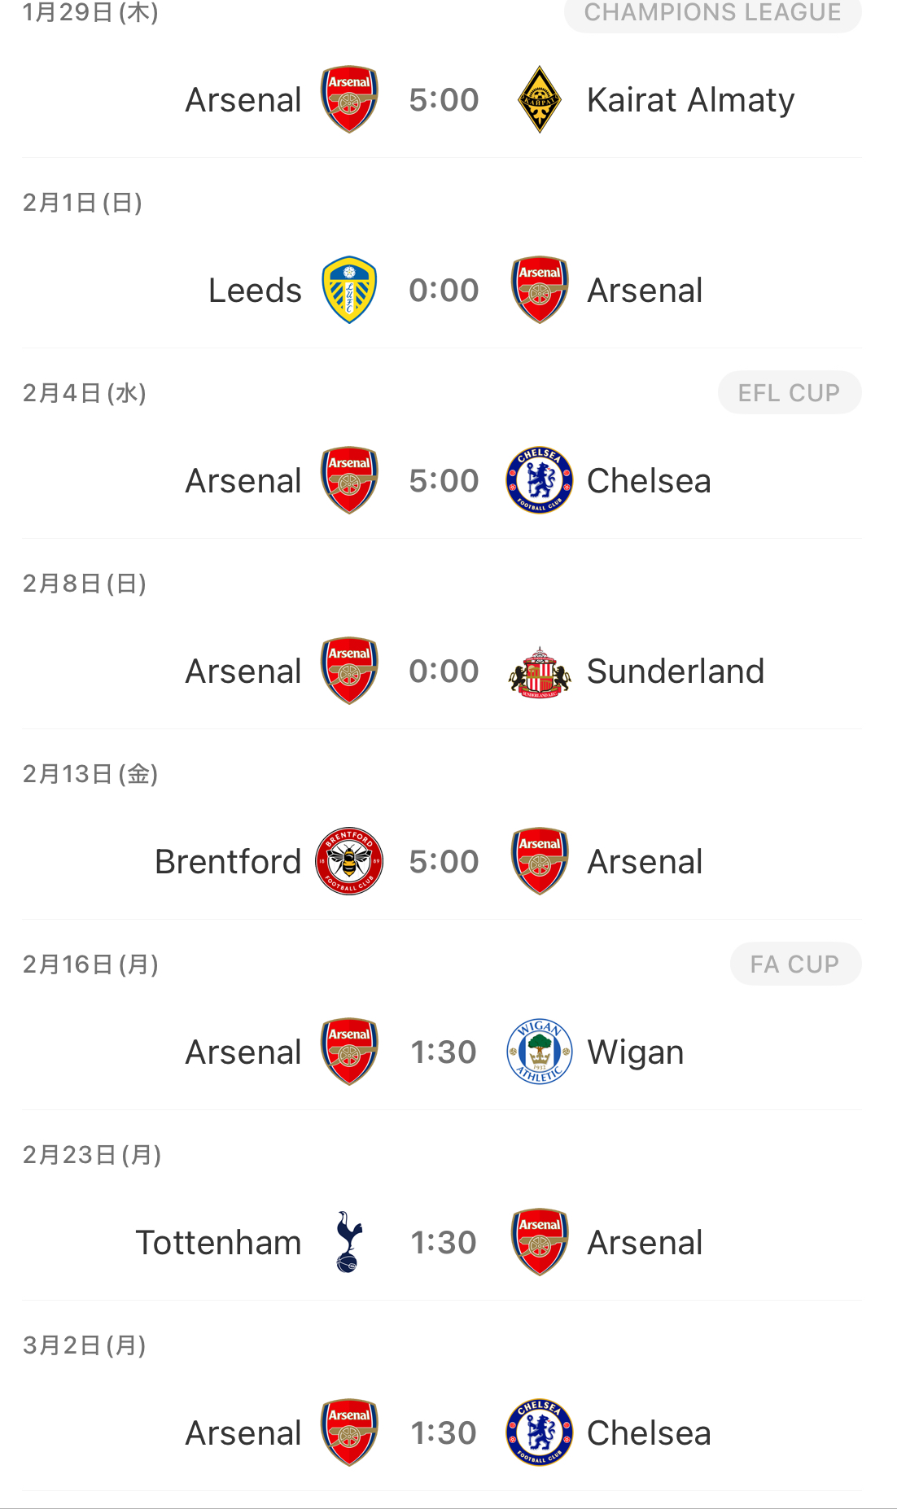The width and height of the screenshot is (897, 1509).
Task: Tap the Wigan Athletic crest
Action: point(539,1052)
